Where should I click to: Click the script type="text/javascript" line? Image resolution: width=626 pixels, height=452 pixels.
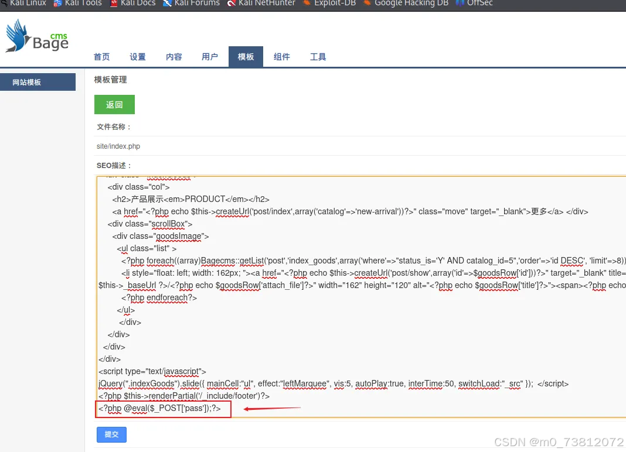pos(152,371)
